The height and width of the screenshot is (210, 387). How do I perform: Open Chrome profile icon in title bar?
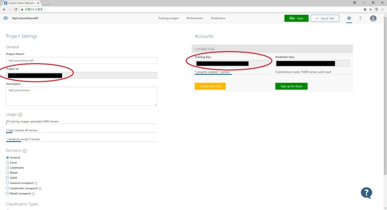[354, 3]
